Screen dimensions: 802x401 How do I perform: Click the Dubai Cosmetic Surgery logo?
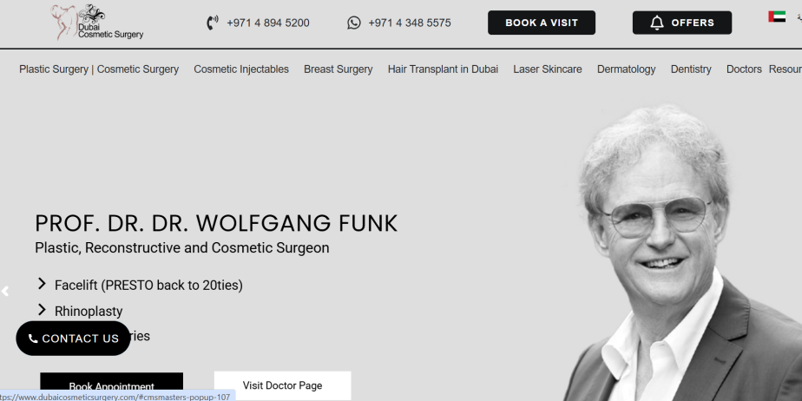[x=97, y=23]
